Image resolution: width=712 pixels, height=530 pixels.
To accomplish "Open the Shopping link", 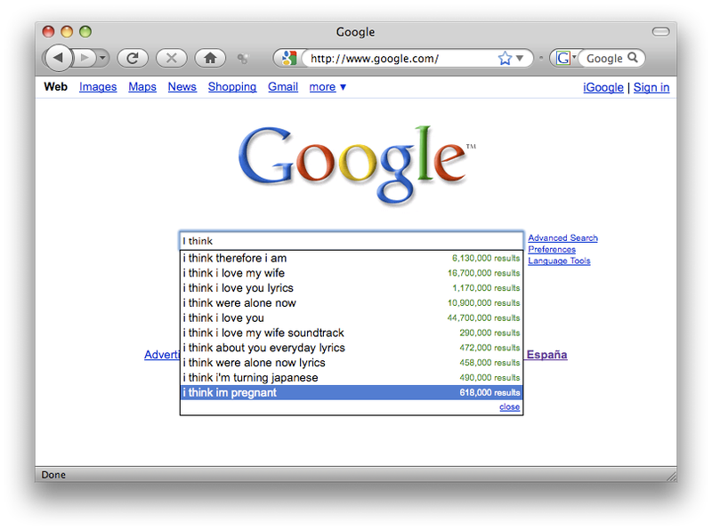I will 232,86.
